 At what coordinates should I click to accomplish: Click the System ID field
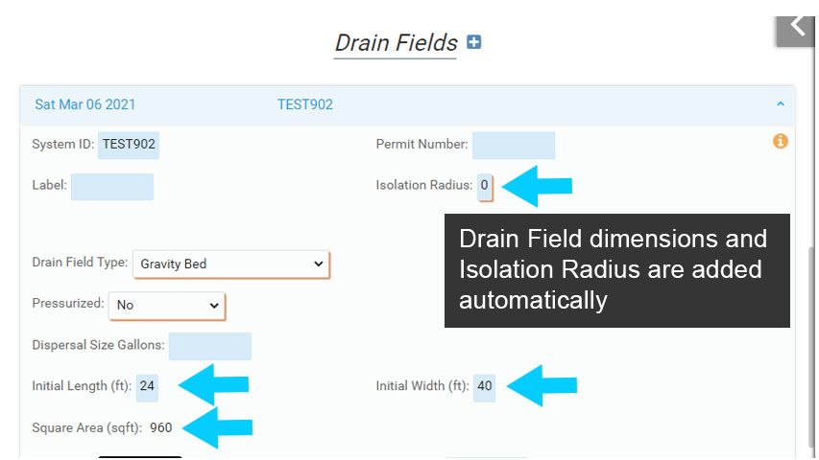(129, 145)
